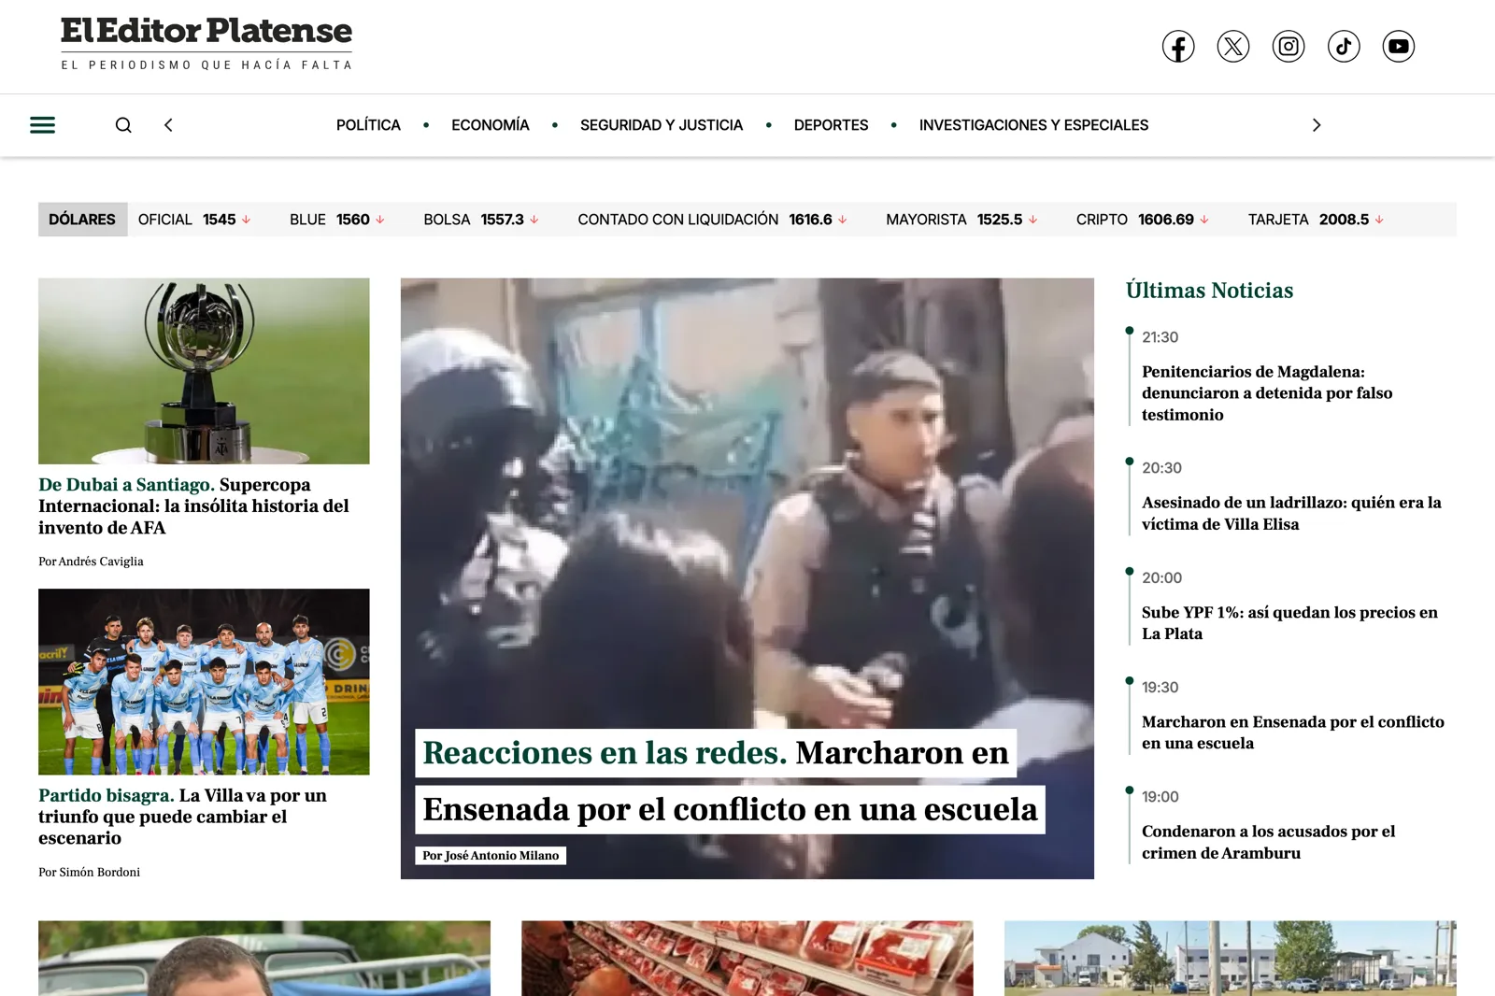Select the Cripto 1606.69 quote
This screenshot has width=1495, height=996.
(x=1143, y=220)
